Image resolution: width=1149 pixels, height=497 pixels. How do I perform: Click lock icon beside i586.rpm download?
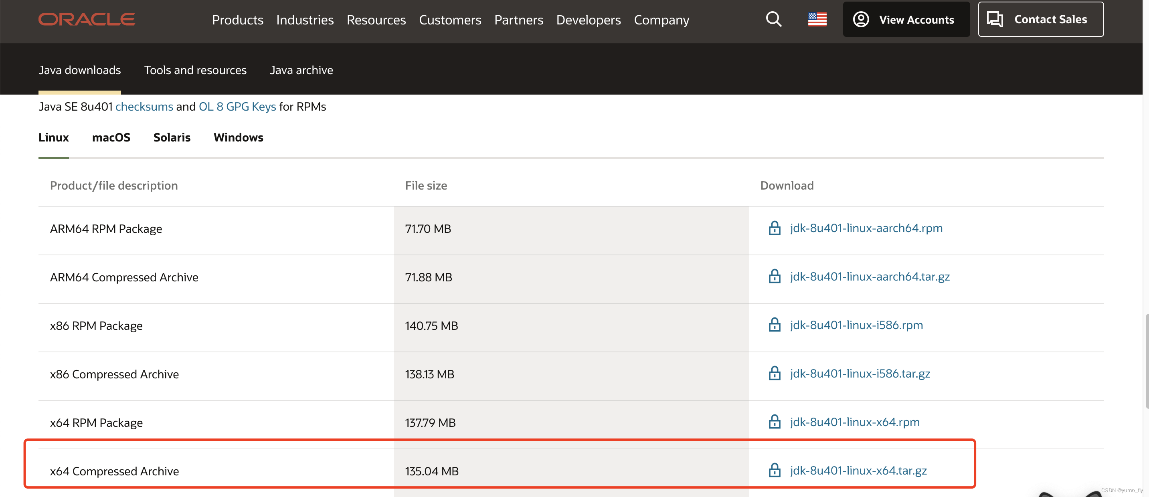[774, 325]
